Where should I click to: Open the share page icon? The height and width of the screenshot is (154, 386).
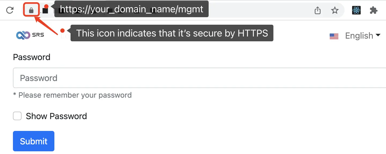[x=318, y=10]
